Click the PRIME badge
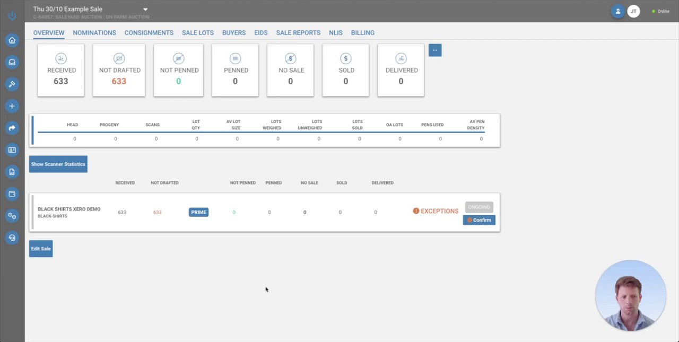The height and width of the screenshot is (342, 679). [198, 212]
